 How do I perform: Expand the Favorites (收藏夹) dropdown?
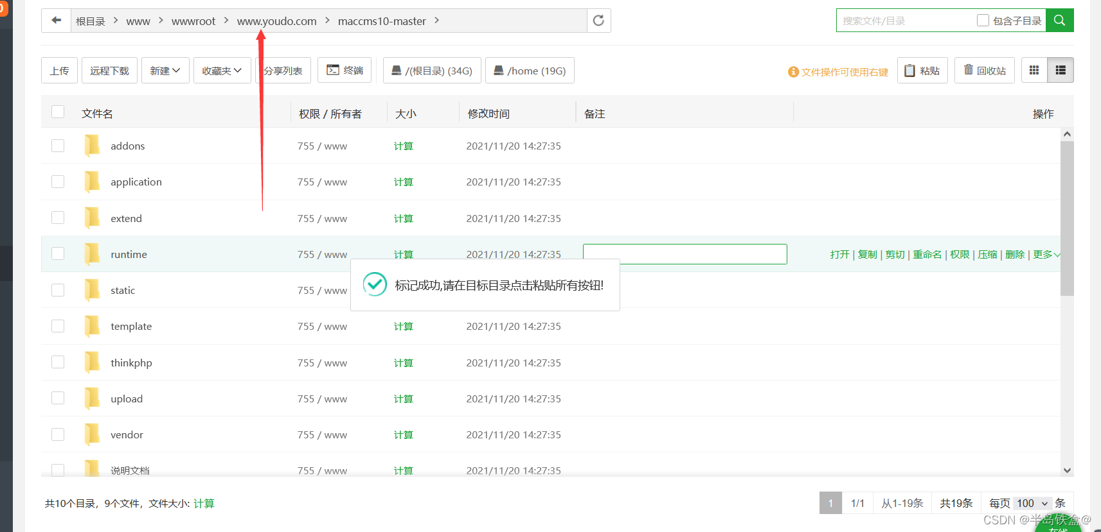[222, 71]
